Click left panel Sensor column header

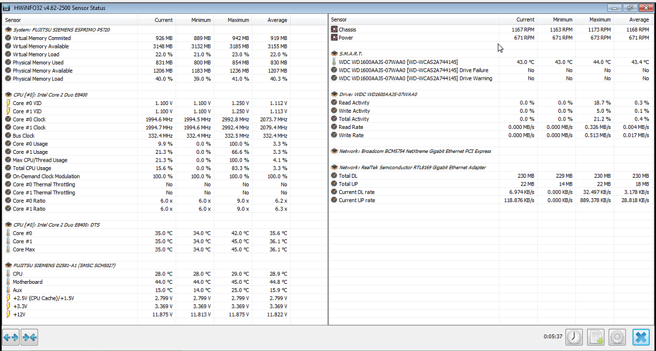[x=70, y=19]
